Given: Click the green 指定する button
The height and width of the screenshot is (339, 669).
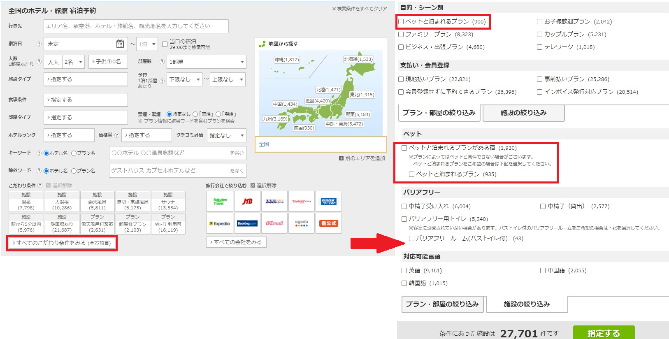Looking at the screenshot, I should click(x=603, y=333).
